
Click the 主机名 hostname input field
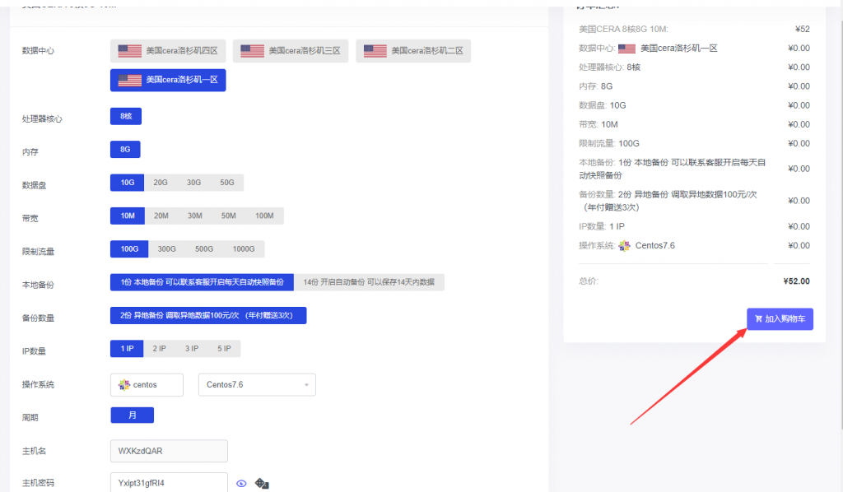coord(169,452)
